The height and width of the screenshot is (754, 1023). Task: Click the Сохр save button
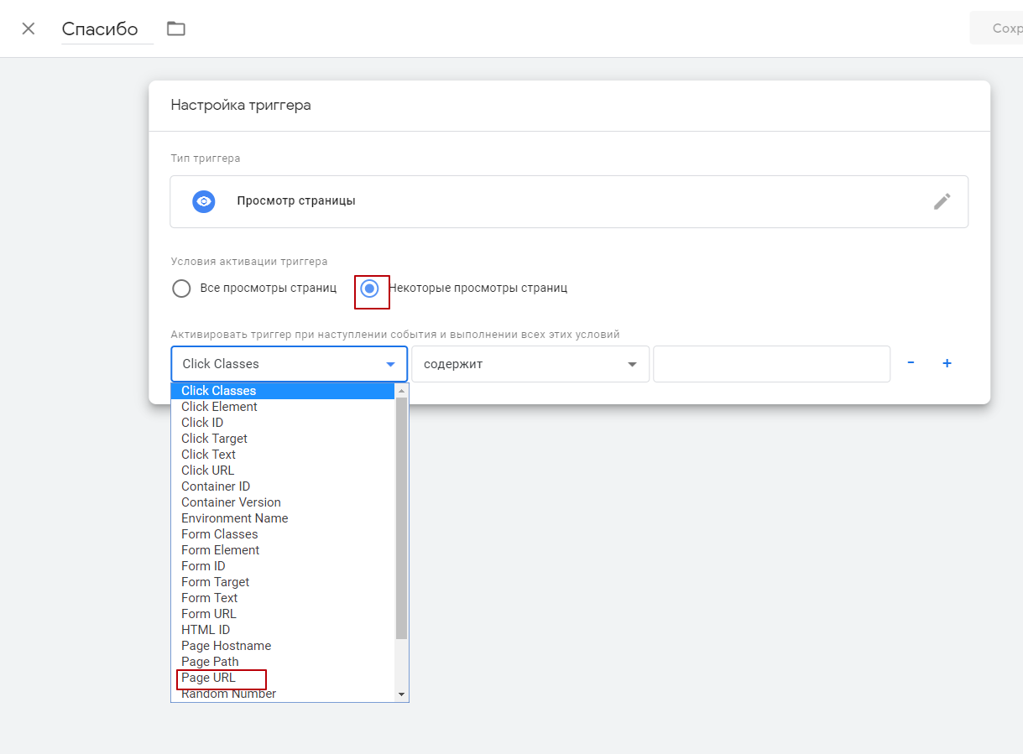1004,29
